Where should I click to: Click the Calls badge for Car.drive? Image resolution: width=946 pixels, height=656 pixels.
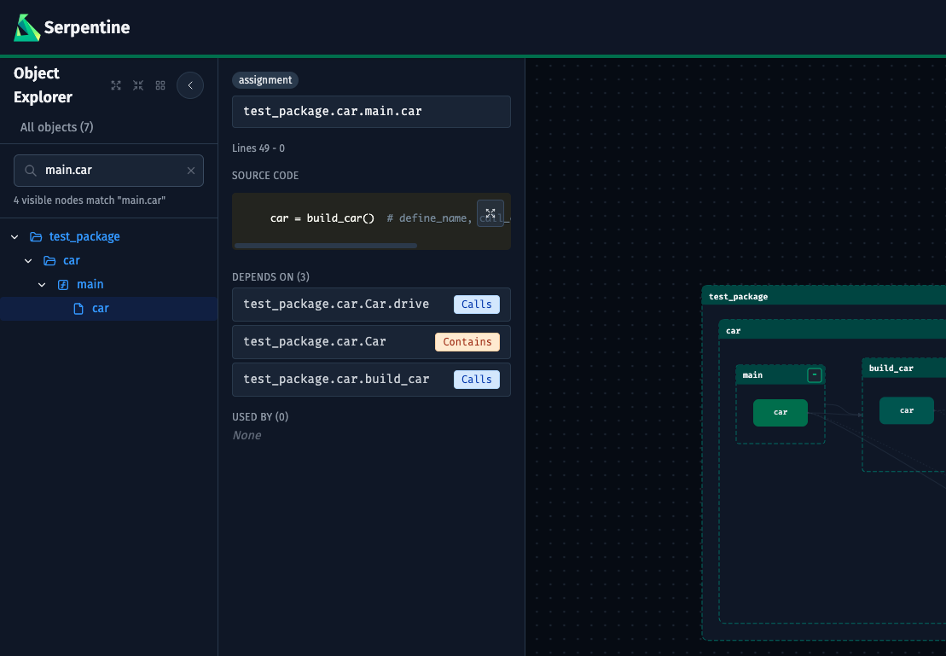pos(477,305)
